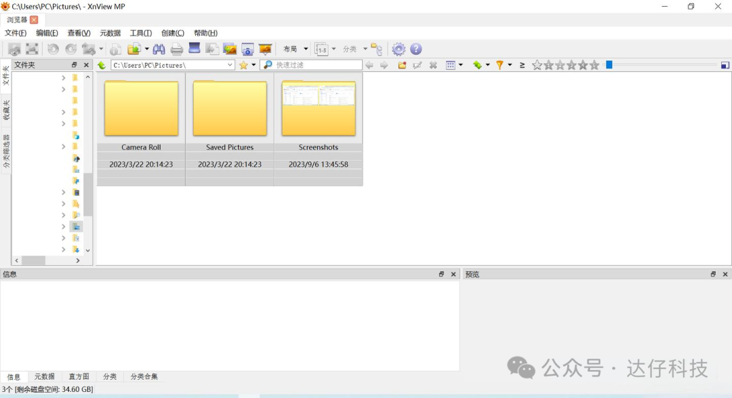Go up one folder with green arrow
732x398 pixels.
coord(102,65)
